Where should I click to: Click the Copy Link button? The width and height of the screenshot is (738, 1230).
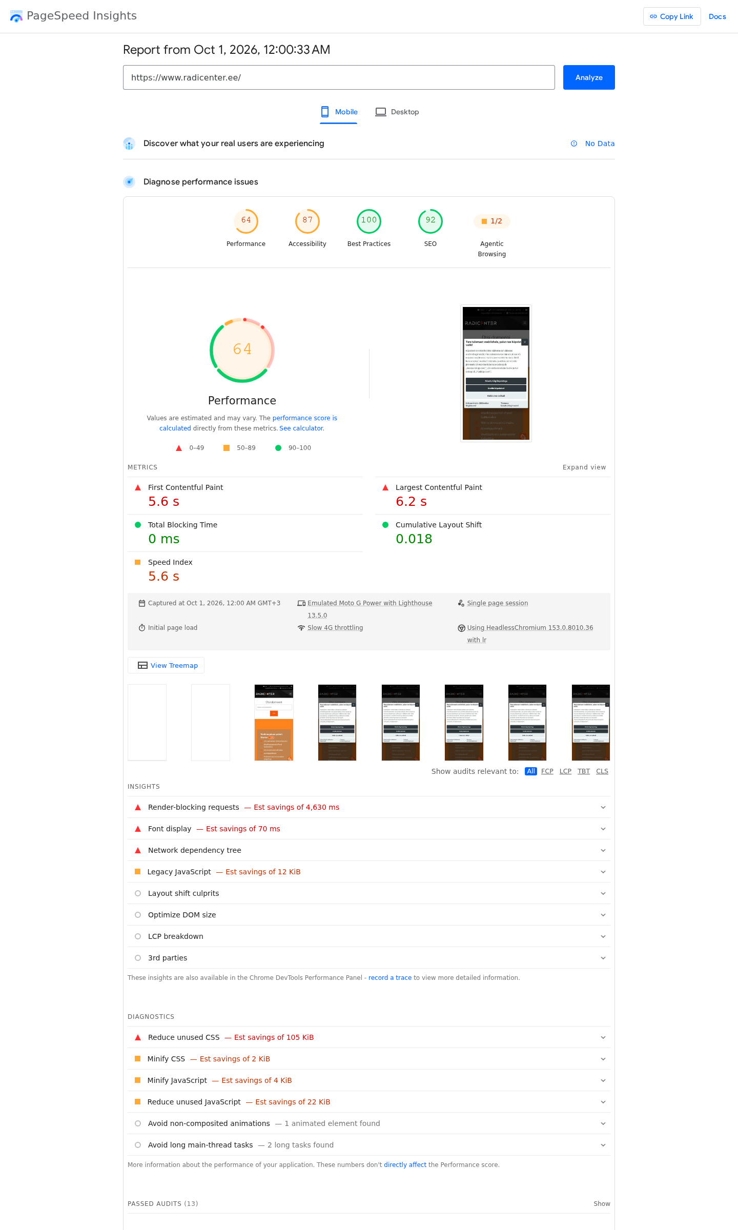tap(672, 16)
